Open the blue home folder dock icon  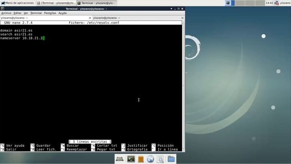coord(171,159)
